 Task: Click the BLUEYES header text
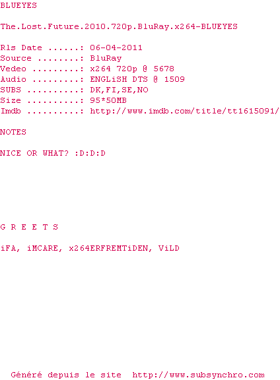tap(18, 5)
